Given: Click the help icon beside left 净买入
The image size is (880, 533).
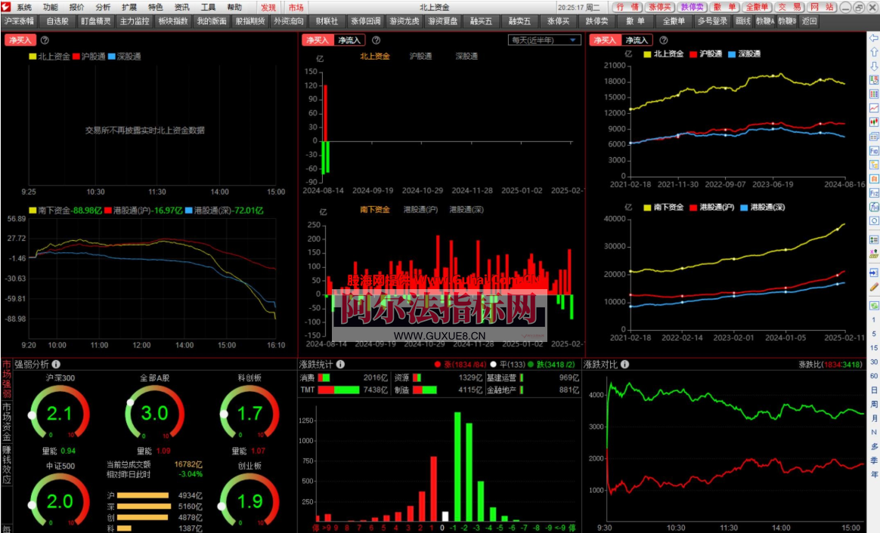Looking at the screenshot, I should point(45,40).
